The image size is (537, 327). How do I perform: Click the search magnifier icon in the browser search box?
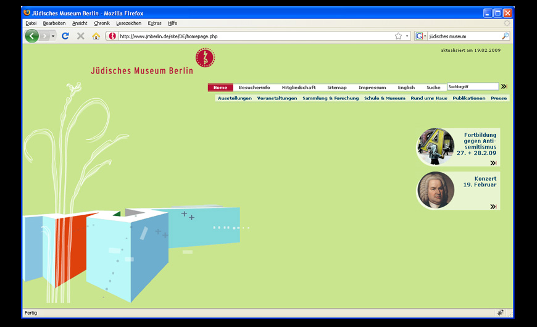(505, 36)
